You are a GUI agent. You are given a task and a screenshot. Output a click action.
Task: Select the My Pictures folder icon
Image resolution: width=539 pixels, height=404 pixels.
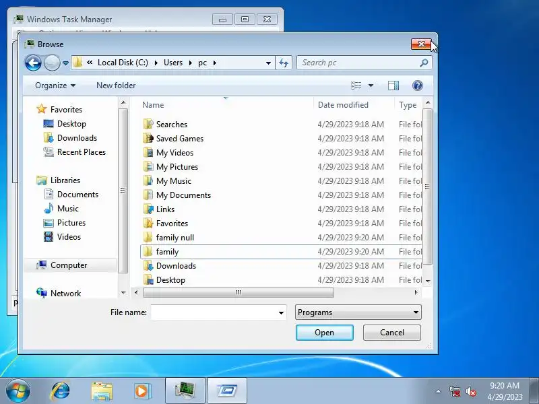click(x=148, y=166)
